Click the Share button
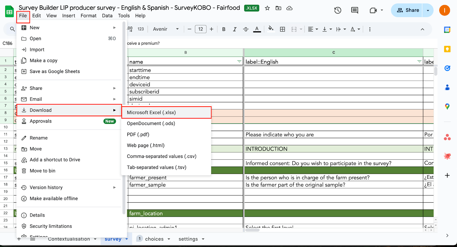Image resolution: width=457 pixels, height=247 pixels. coord(408,10)
